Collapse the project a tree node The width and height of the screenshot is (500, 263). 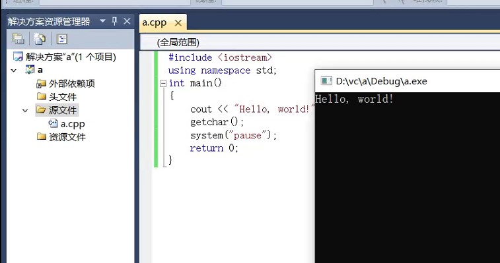14,71
